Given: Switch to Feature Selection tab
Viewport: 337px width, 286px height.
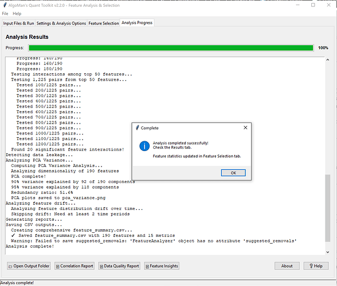Looking at the screenshot, I should pyautogui.click(x=104, y=23).
